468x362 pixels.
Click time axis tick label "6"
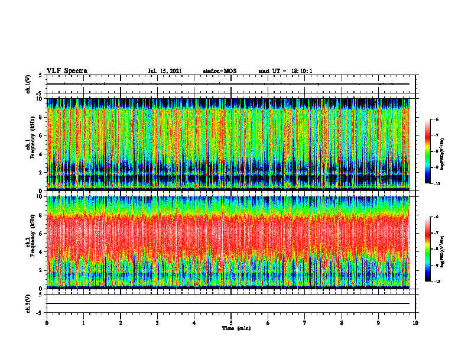(268, 323)
